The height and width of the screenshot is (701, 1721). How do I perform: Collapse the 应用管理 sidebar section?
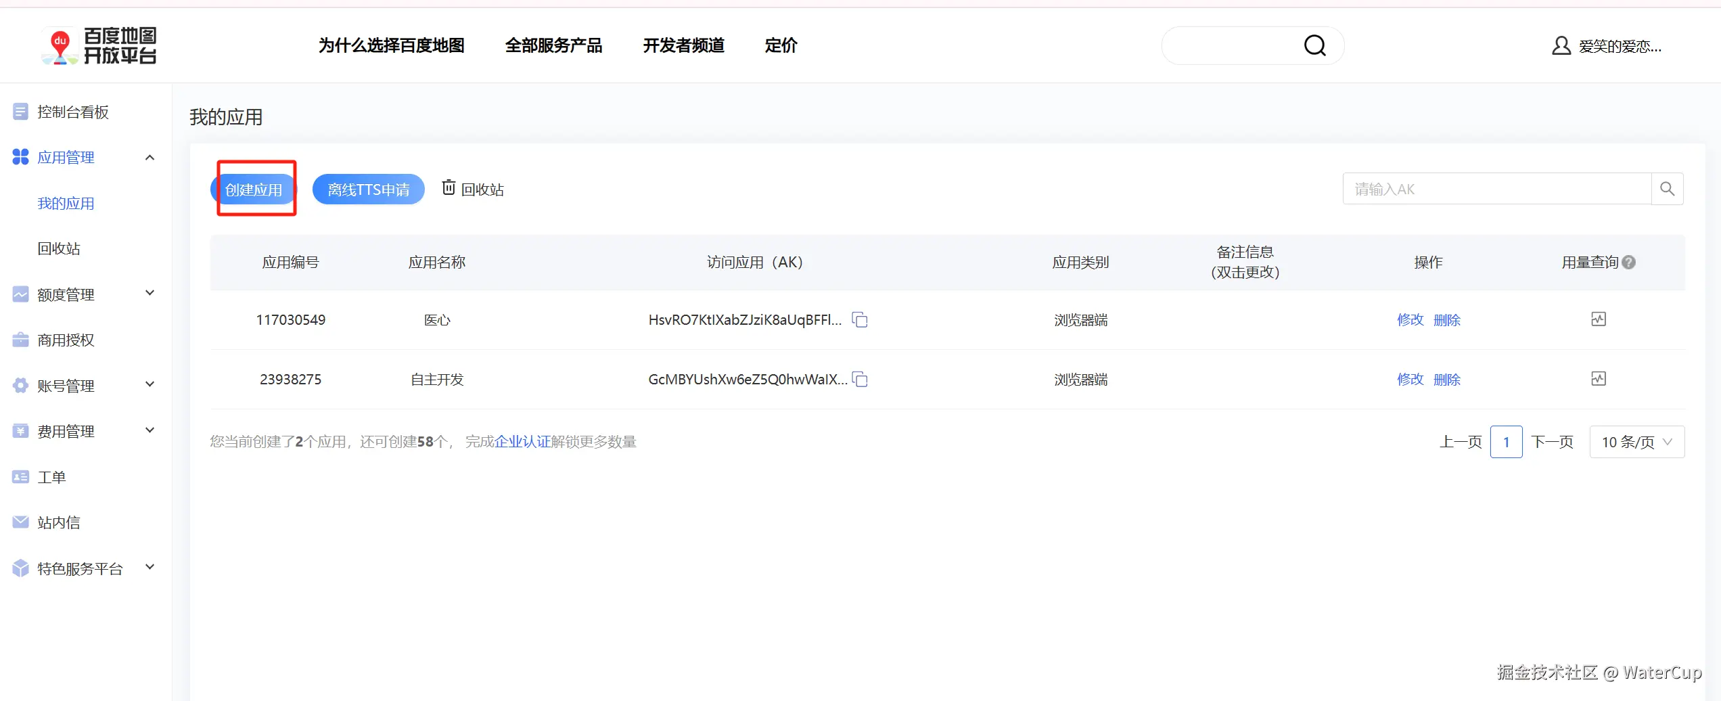[150, 158]
